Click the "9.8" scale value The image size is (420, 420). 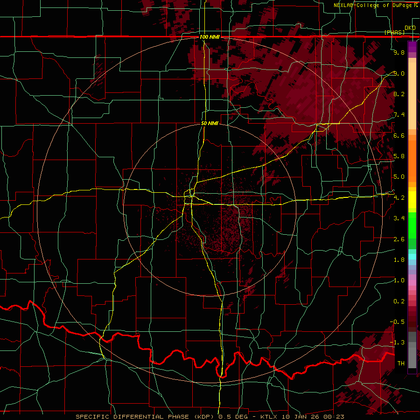(399, 52)
